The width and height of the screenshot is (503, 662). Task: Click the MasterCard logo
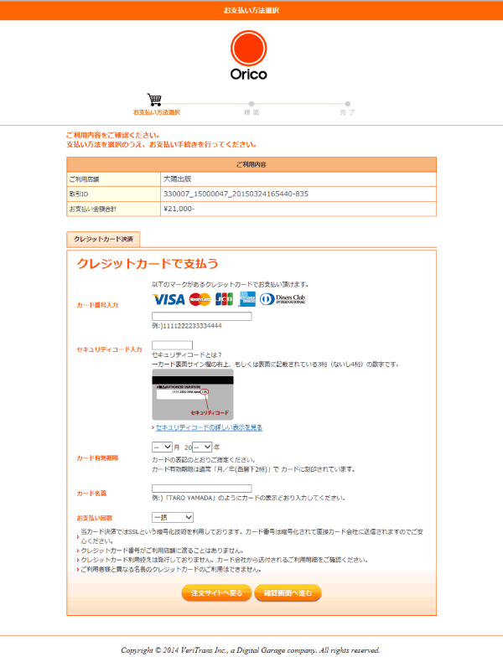pos(200,299)
